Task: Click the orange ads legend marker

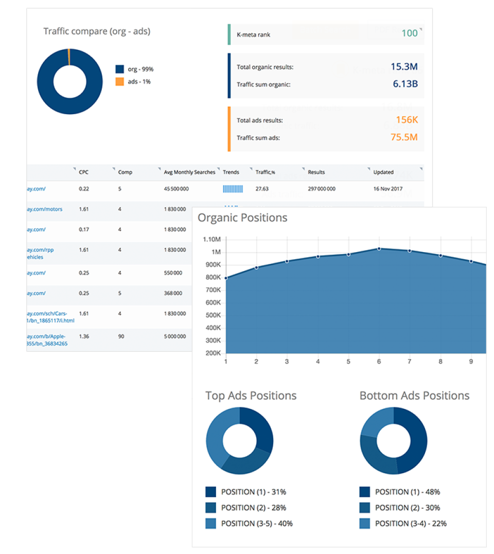Action: tap(120, 81)
